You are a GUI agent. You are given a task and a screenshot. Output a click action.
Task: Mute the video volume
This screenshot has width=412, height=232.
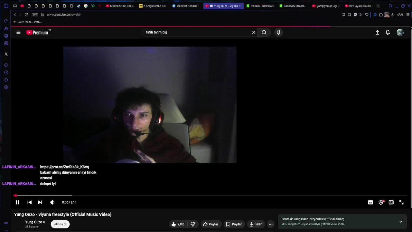pyautogui.click(x=52, y=202)
